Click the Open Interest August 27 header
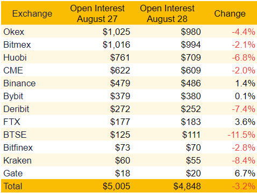 (x=97, y=13)
